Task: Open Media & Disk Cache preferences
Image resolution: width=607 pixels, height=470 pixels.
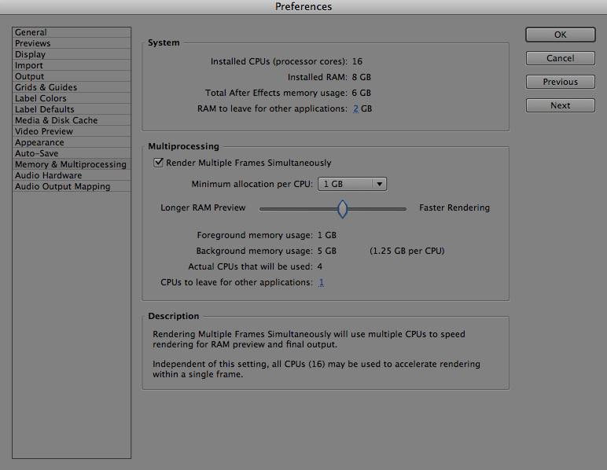Action: click(72, 120)
